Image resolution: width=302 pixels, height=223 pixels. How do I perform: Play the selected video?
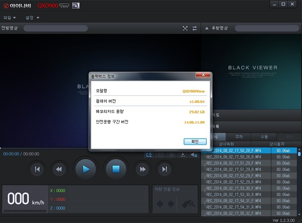coord(86,169)
